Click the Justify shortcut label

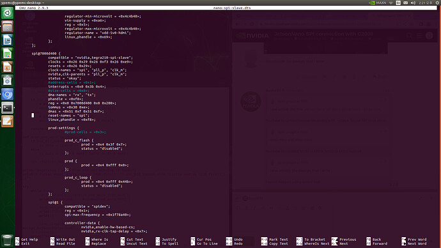pos(169,240)
